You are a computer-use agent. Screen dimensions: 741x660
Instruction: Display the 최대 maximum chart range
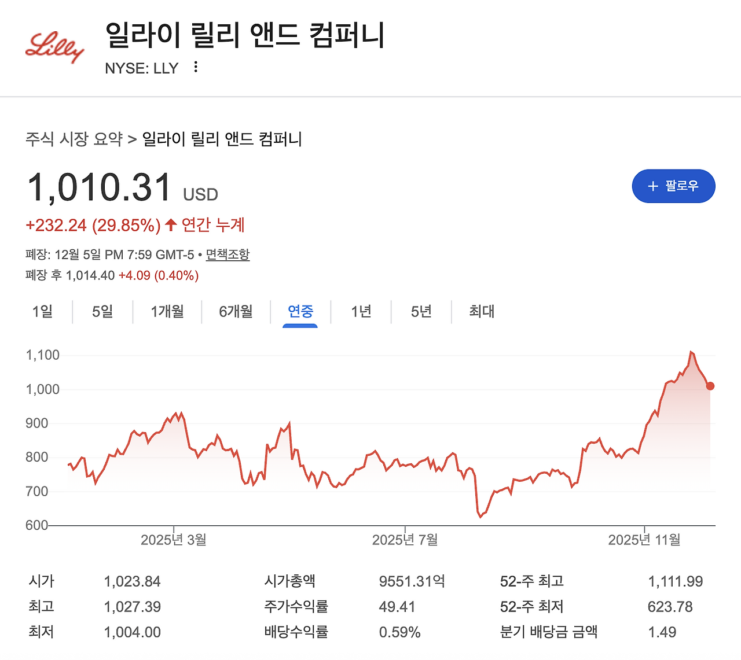tap(482, 312)
